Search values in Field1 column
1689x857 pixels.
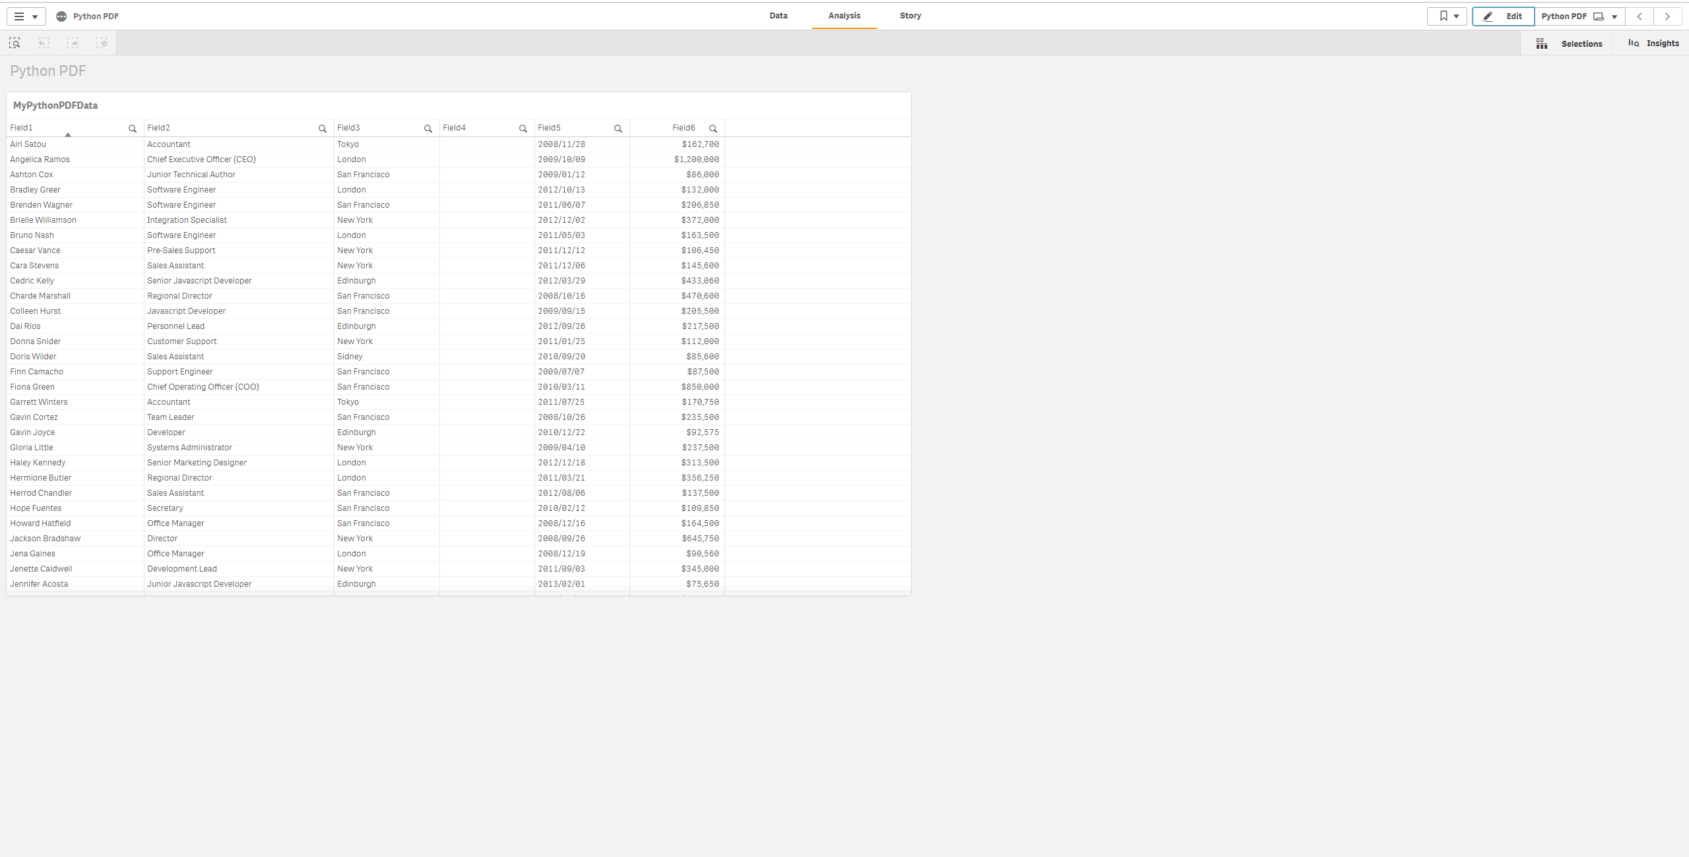point(133,129)
